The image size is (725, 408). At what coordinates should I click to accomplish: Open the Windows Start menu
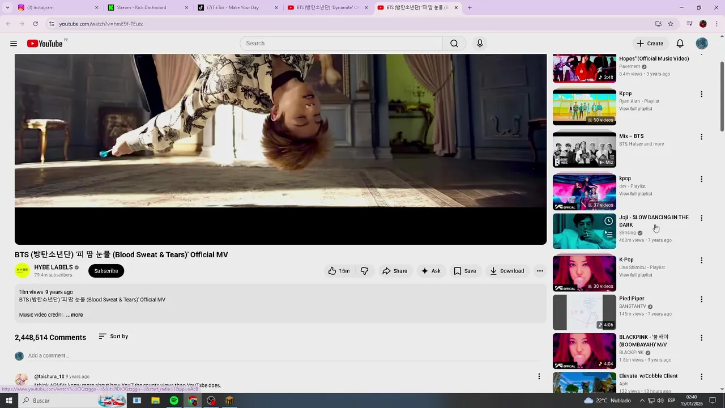click(10, 401)
